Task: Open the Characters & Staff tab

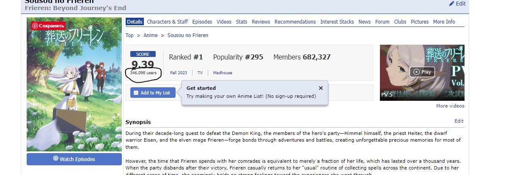Action: [x=167, y=22]
